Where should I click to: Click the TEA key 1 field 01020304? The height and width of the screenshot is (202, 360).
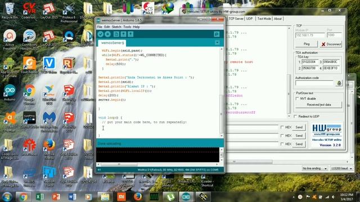[x=309, y=62]
